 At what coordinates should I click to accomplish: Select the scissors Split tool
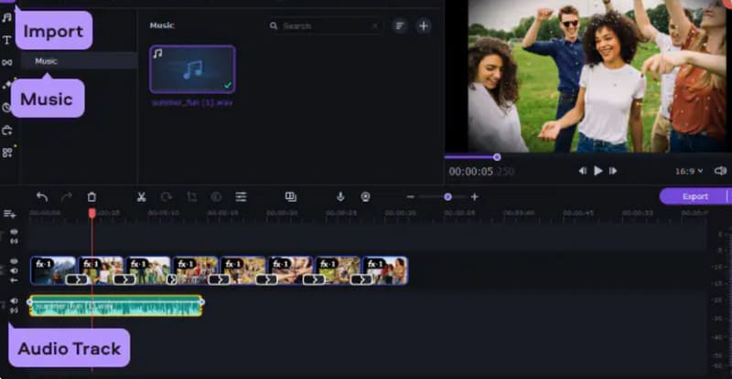(x=142, y=196)
